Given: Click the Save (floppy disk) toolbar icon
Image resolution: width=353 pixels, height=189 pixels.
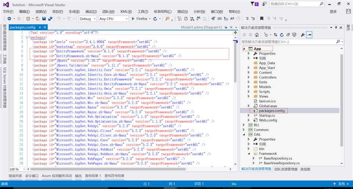Looking at the screenshot, I should coord(44,19).
